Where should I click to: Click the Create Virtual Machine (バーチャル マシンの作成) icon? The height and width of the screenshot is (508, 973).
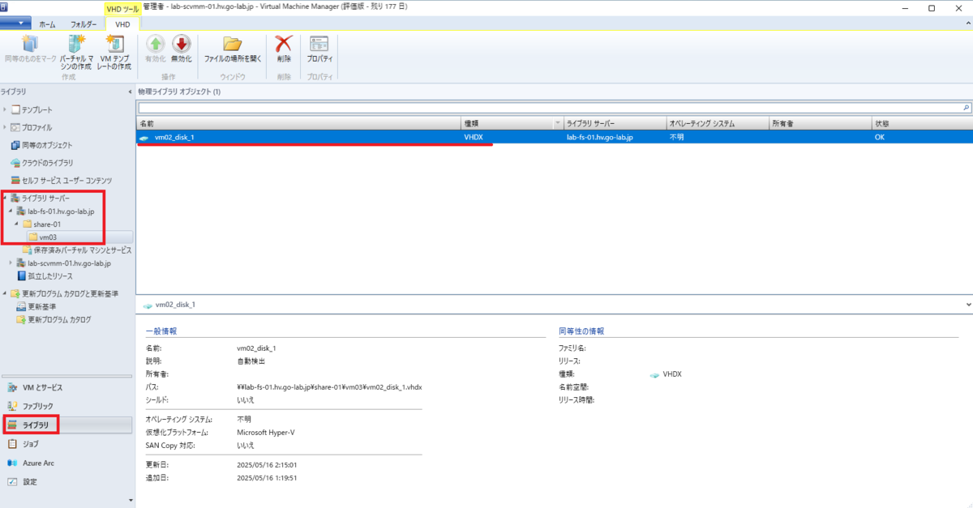click(x=76, y=44)
